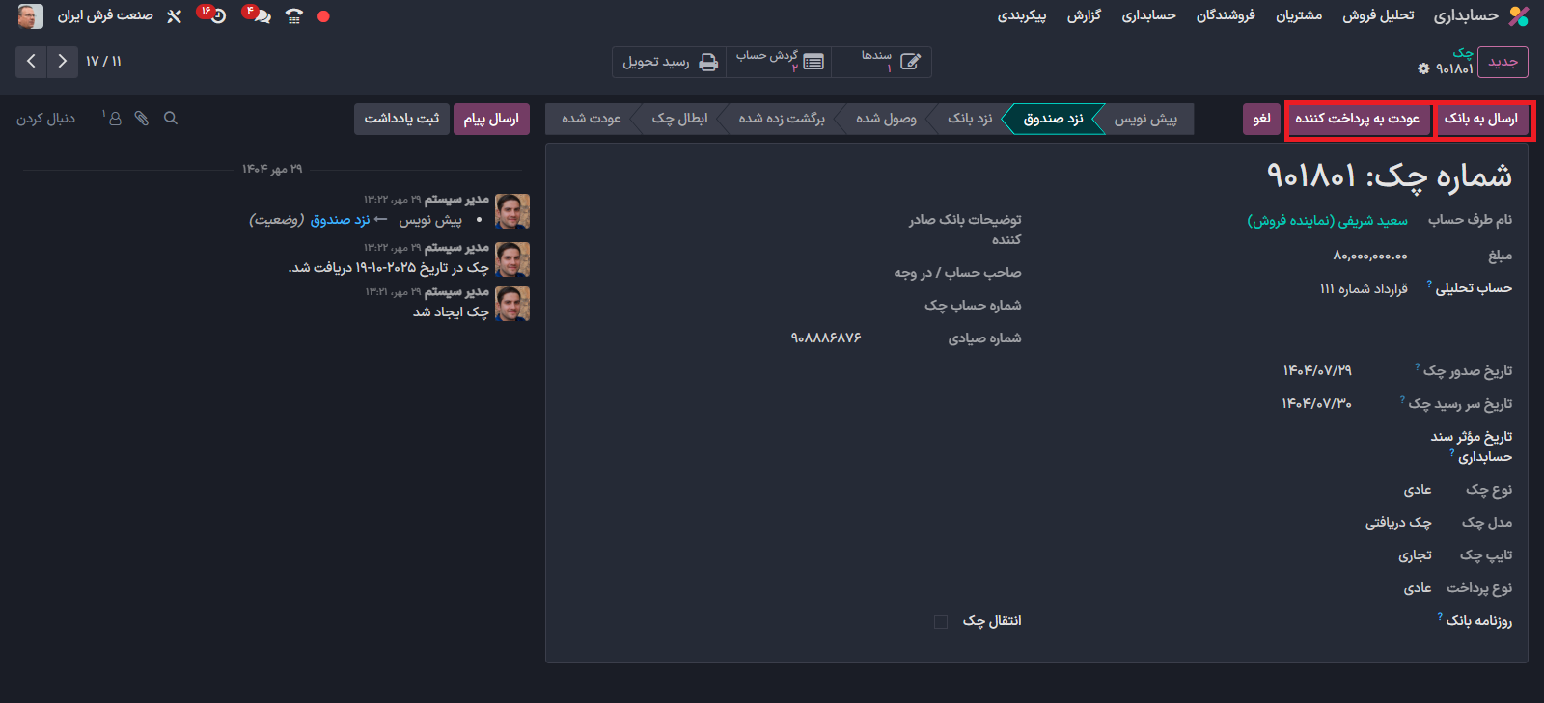Screen dimensions: 1544x703
Task: Expand the گزارش menu
Action: click(x=1084, y=15)
